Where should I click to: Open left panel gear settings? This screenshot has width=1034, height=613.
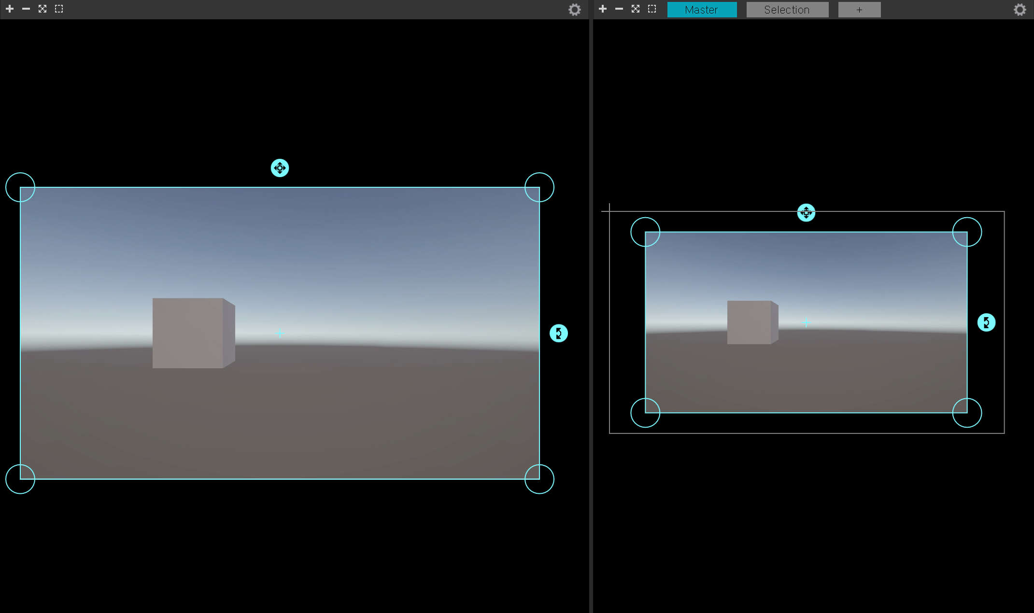point(574,10)
